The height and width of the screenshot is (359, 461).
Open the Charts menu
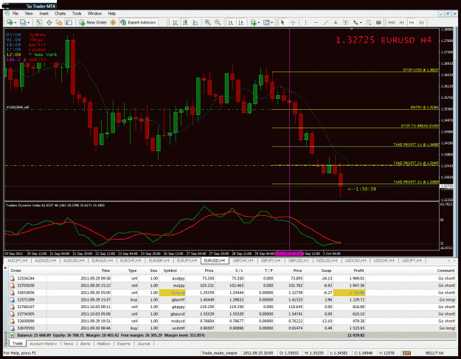60,13
